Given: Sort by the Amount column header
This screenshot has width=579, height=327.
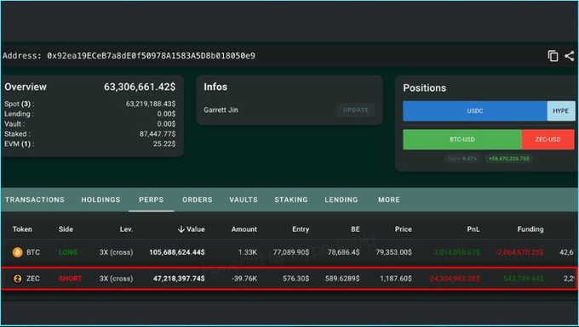Looking at the screenshot, I should pyautogui.click(x=244, y=229).
